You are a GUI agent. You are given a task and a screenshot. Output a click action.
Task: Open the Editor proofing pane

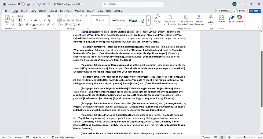(232, 19)
